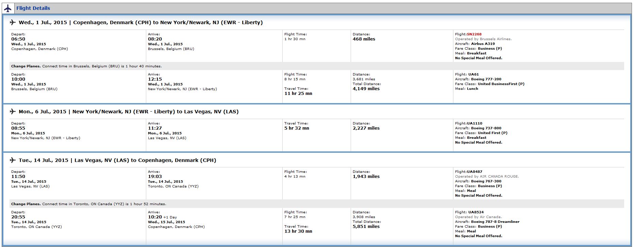Click the 5 hr 32 mn travel time

coord(297,128)
